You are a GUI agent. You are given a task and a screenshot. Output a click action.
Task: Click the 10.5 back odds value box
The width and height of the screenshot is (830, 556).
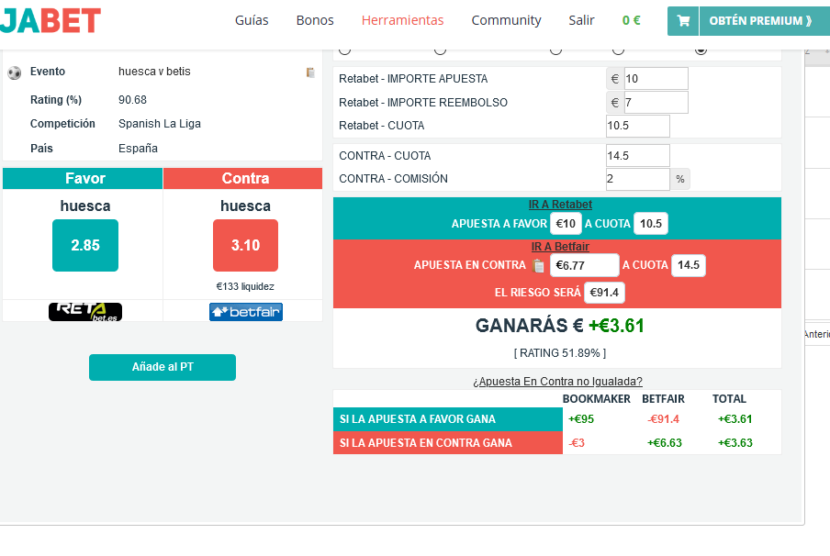click(x=651, y=224)
